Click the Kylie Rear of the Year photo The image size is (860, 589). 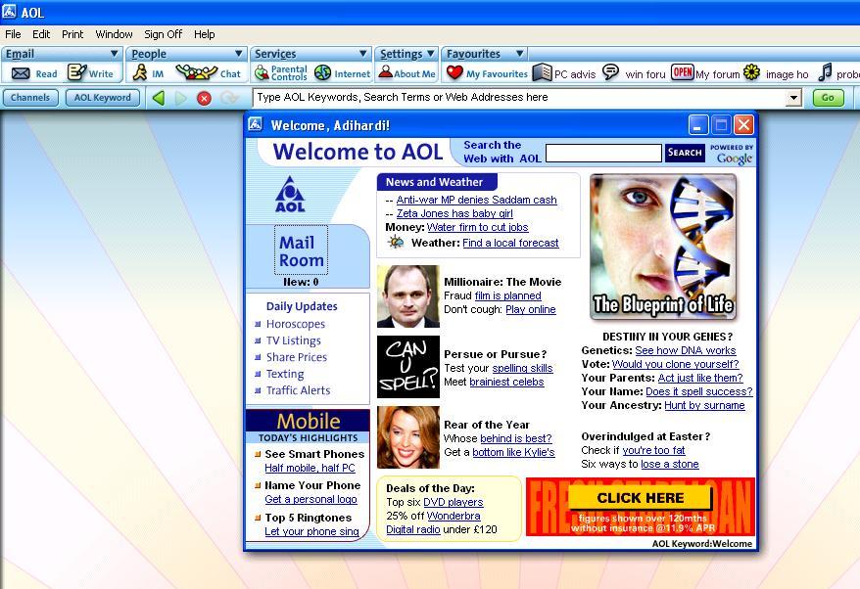tap(408, 437)
